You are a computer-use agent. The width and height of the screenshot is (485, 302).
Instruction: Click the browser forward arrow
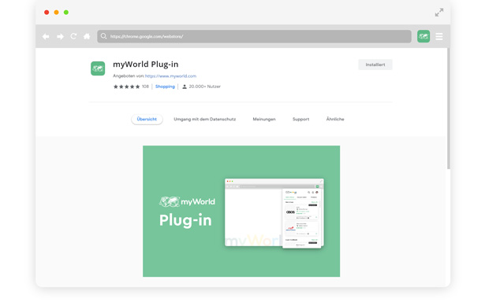(60, 36)
